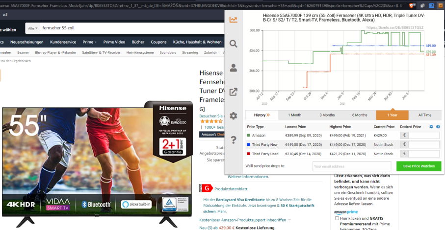This screenshot has height=230, width=445.
Task: Select the 3 Months range tab
Action: coord(327,115)
